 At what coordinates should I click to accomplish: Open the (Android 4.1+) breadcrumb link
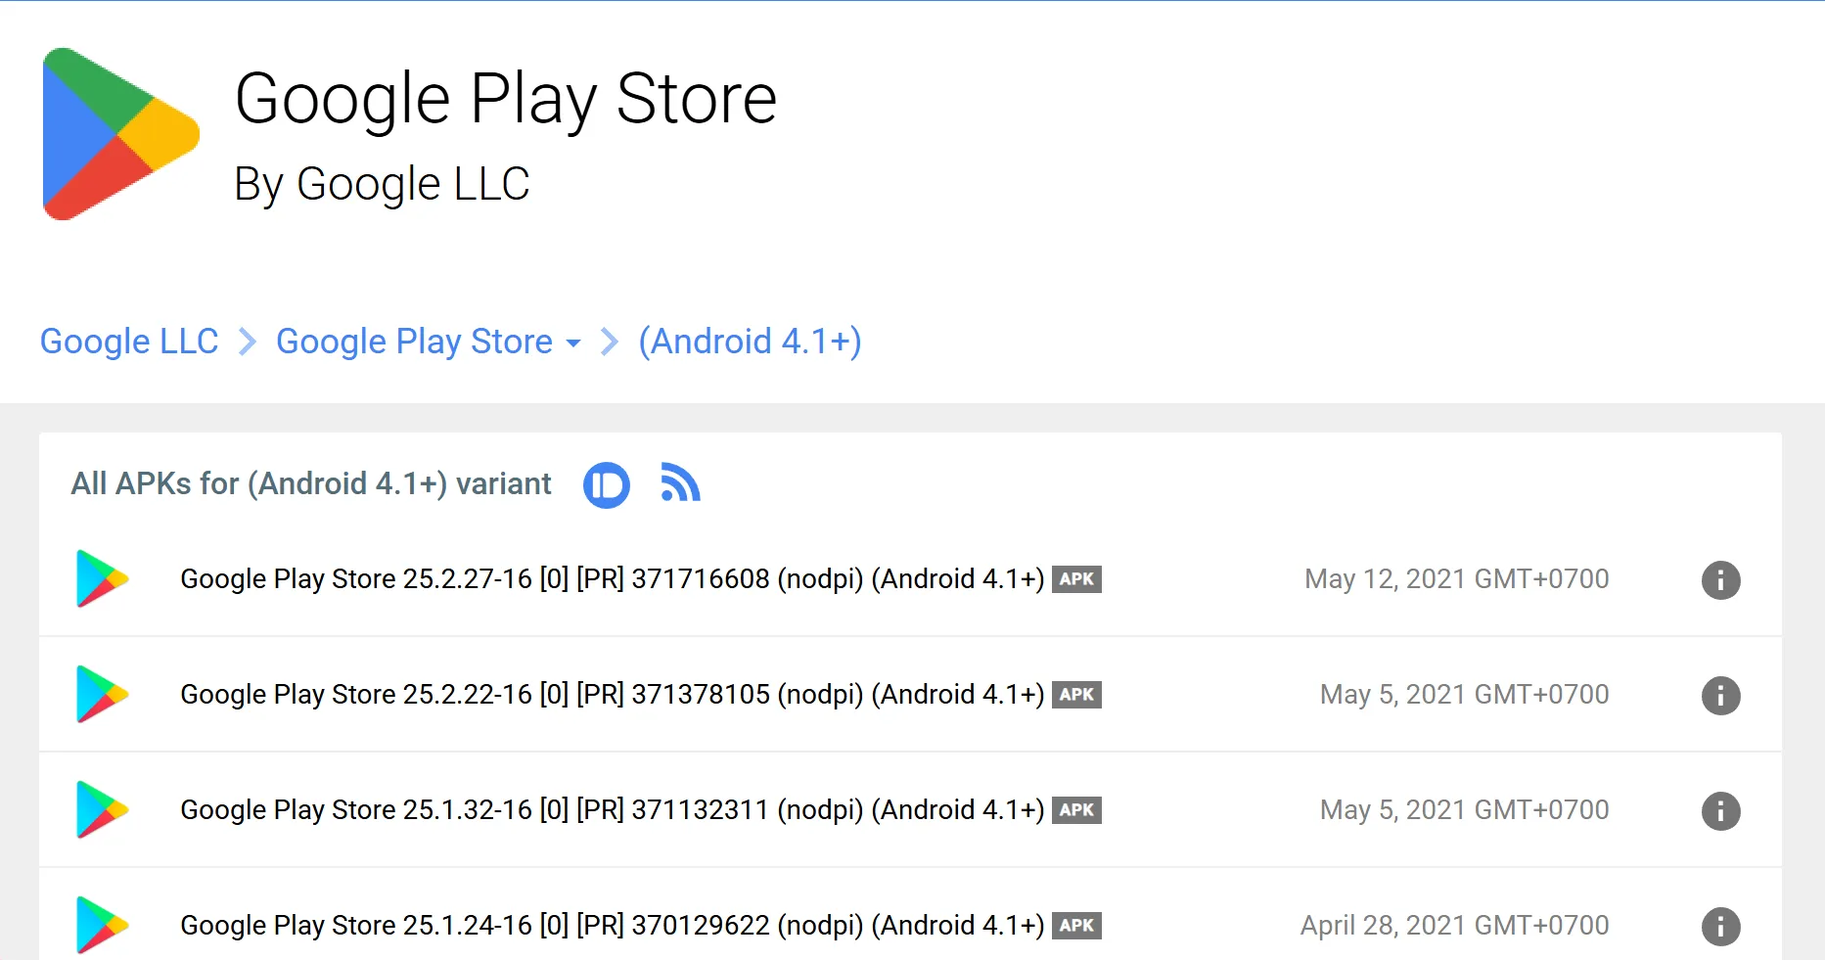point(750,342)
